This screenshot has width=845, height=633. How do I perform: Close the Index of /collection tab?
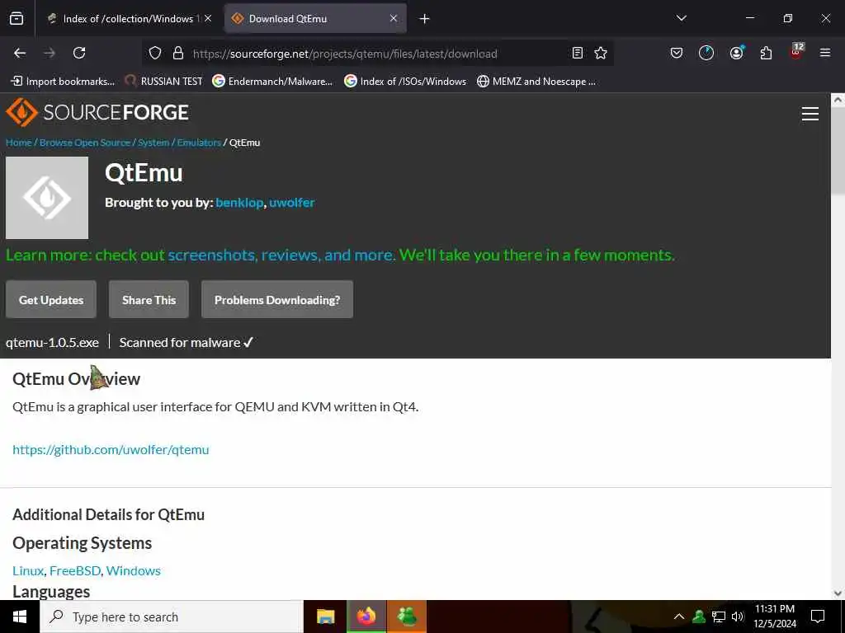(x=208, y=19)
